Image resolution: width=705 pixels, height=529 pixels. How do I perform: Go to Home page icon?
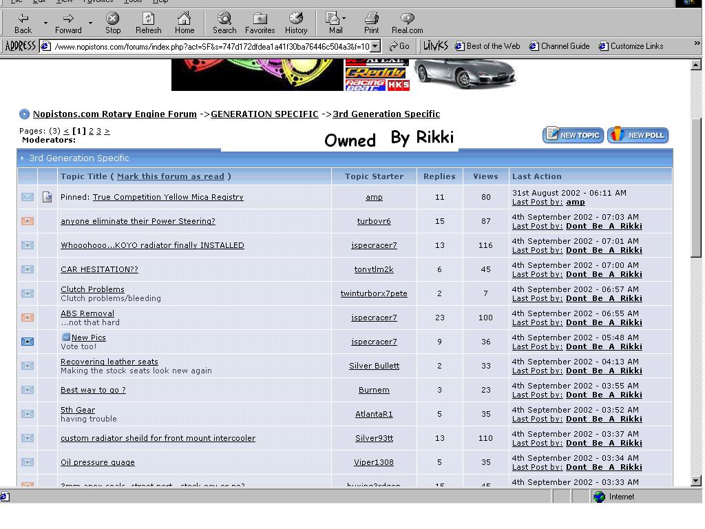[184, 19]
